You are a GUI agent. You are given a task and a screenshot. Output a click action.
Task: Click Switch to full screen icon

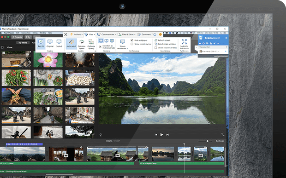184,42
